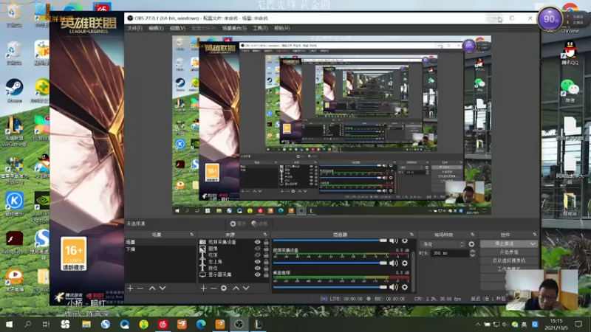
Task: Open 帮助(H) menu
Action: coord(282,28)
